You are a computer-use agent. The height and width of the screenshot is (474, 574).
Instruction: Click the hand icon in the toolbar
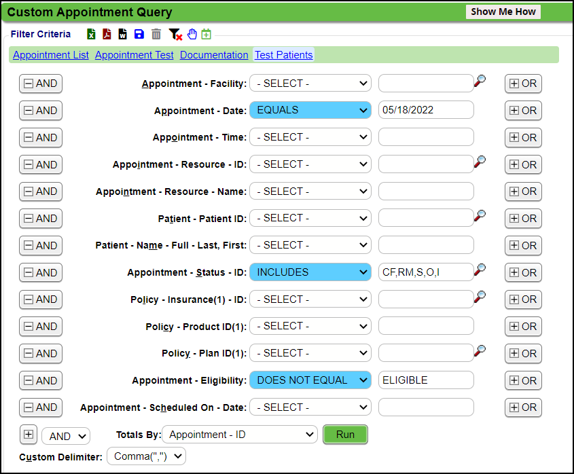click(x=192, y=34)
